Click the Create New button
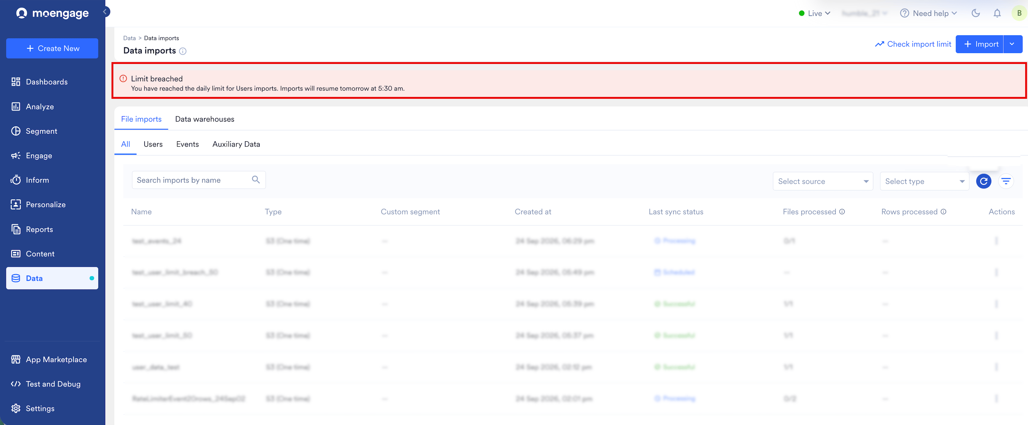1028x425 pixels. [52, 48]
